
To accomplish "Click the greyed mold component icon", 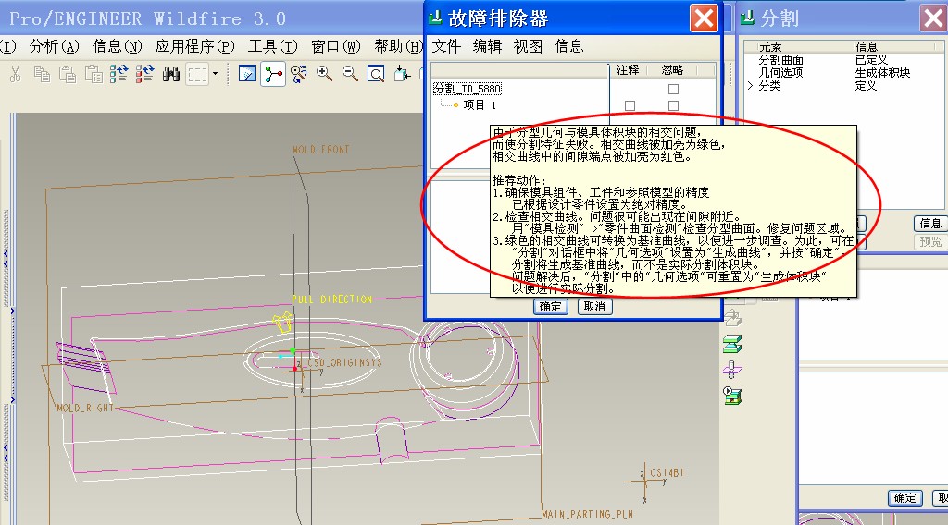I will pos(732,318).
